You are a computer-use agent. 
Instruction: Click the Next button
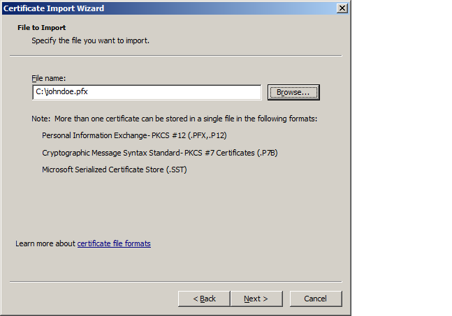tap(256, 299)
